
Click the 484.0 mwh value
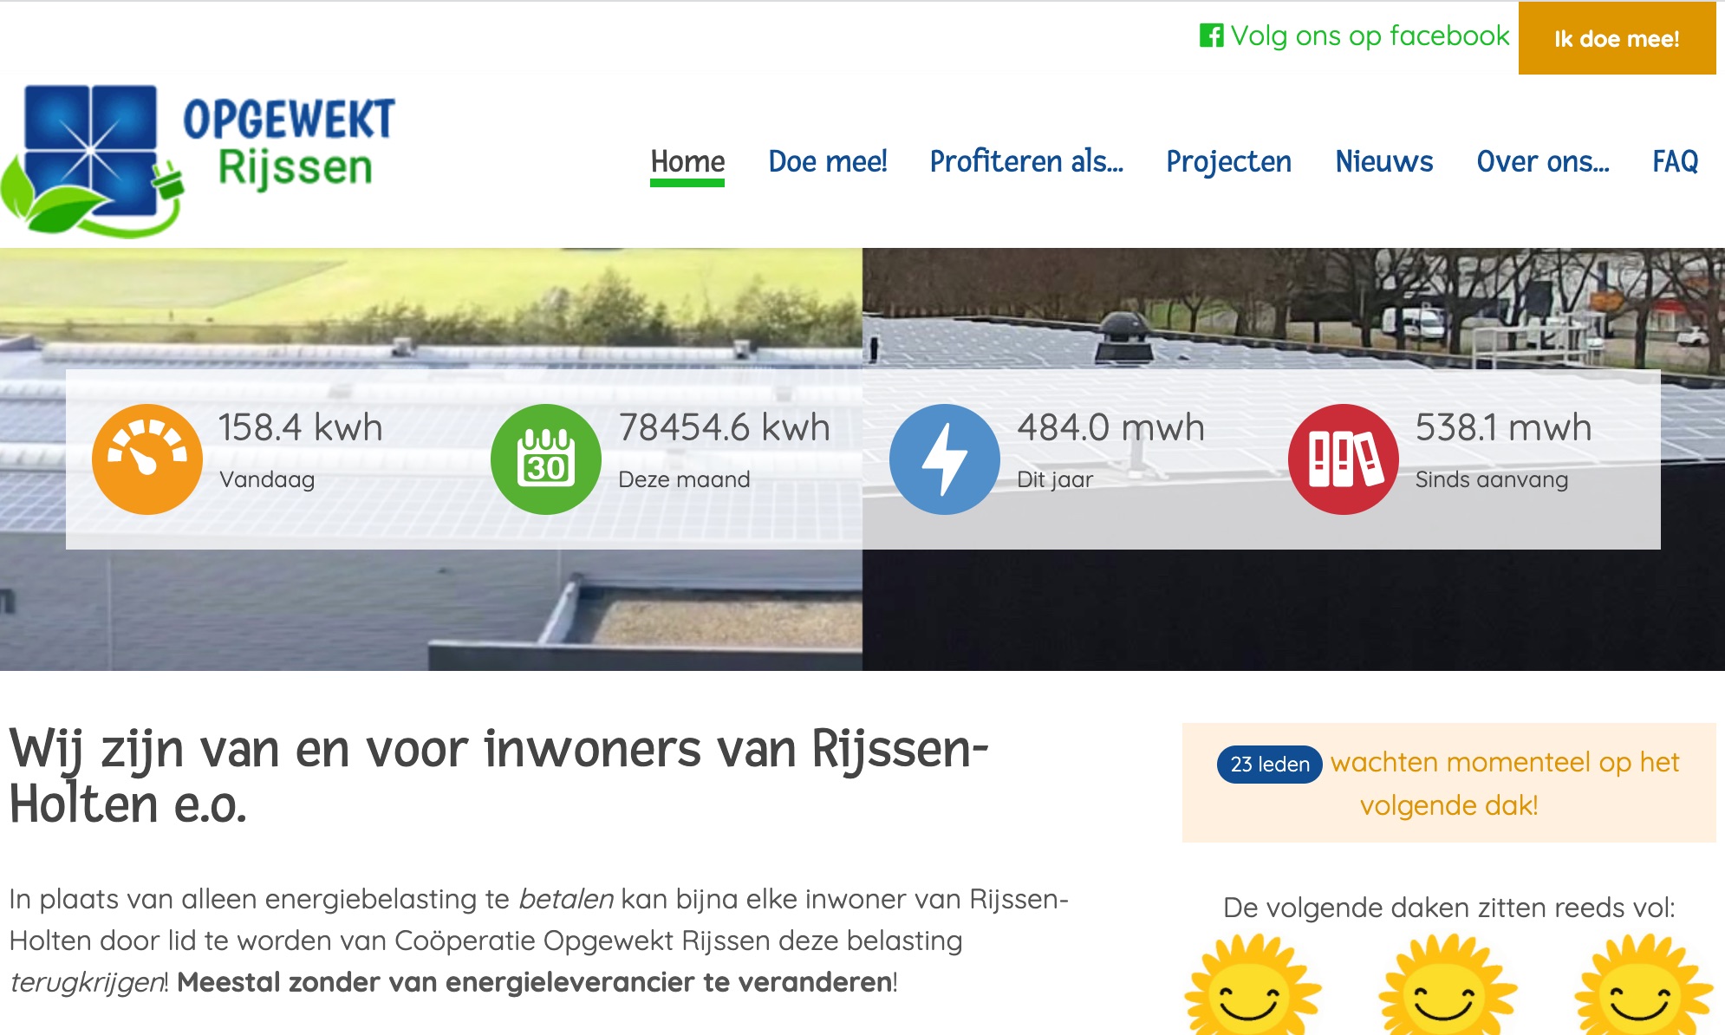[1111, 427]
